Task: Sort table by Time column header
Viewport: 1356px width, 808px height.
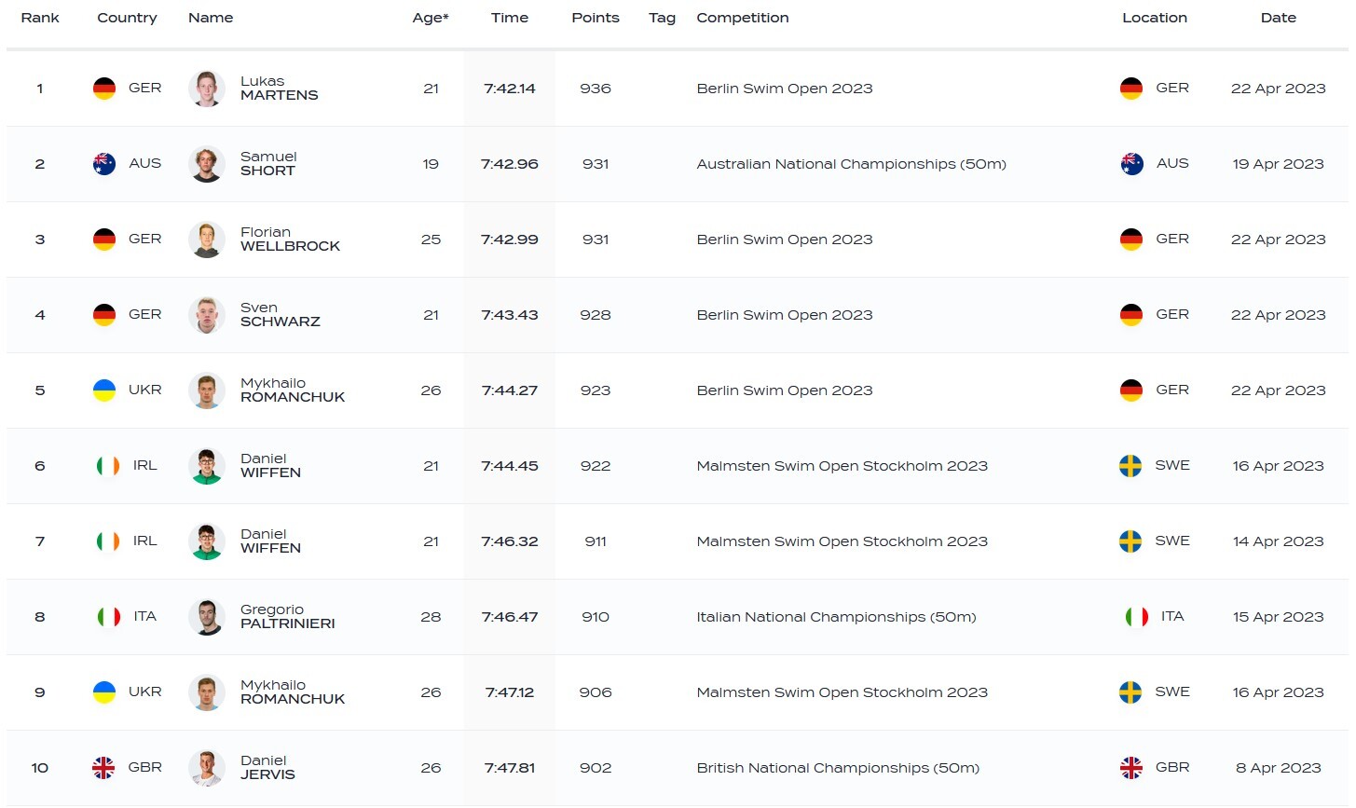Action: tap(510, 18)
